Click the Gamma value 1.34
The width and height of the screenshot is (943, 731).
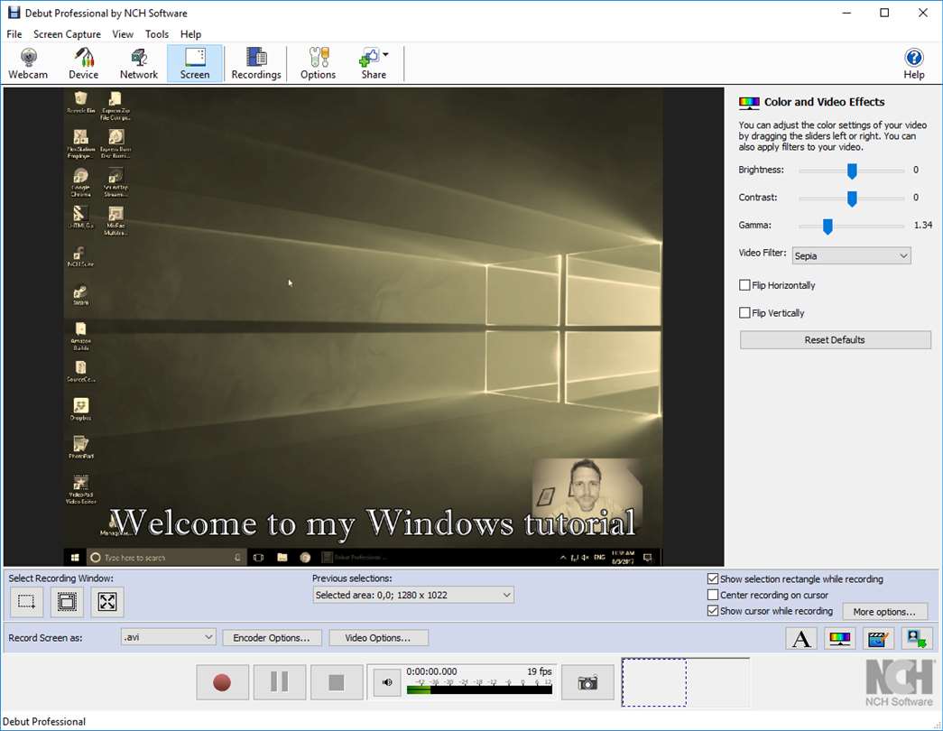[922, 225]
